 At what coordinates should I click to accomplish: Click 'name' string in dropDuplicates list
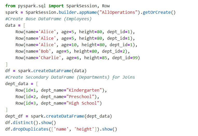pyautogui.click(x=61, y=129)
